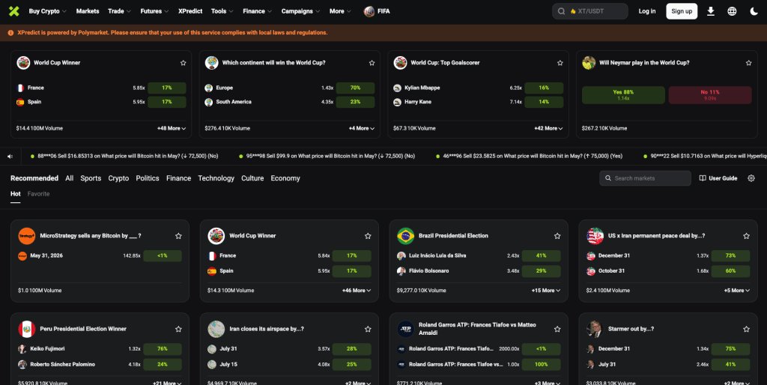The width and height of the screenshot is (767, 385).
Task: Expand +15 More in Brazil election card
Action: (546, 290)
